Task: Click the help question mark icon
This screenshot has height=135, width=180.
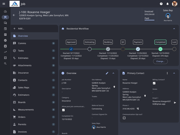Action: coord(161,4)
